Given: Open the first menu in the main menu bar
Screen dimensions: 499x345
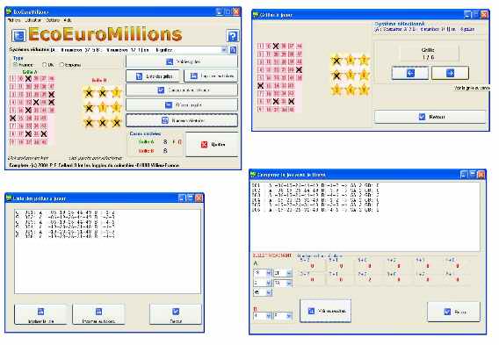Looking at the screenshot, I should [14, 20].
